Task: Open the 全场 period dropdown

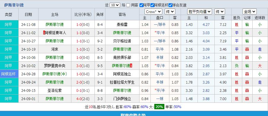Action: 250,12
